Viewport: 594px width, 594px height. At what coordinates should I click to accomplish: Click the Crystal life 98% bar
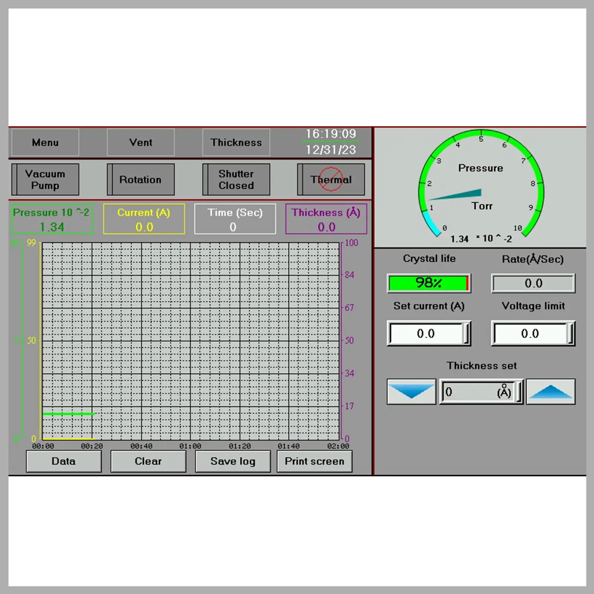pos(429,283)
